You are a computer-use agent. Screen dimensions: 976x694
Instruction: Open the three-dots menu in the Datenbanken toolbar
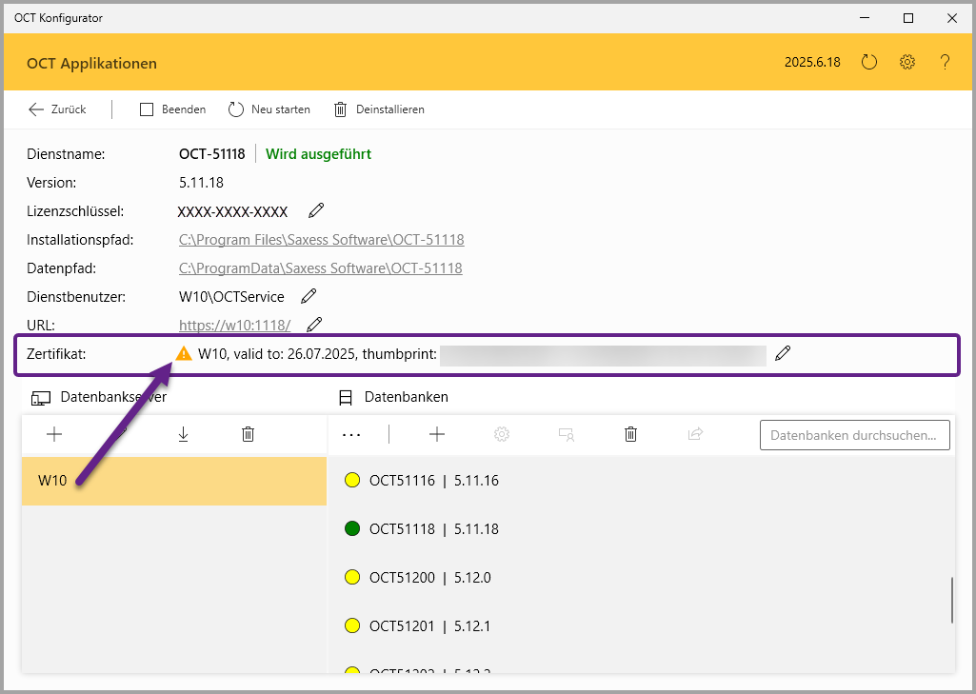coord(351,434)
